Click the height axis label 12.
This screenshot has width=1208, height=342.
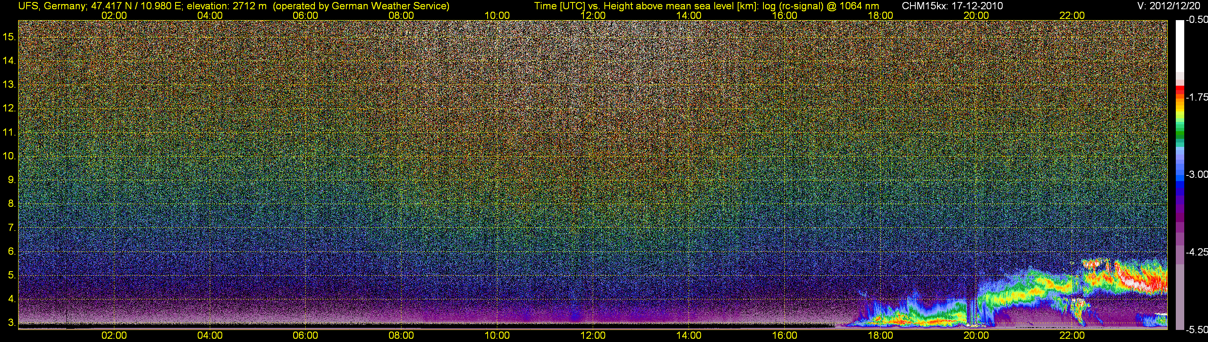(9, 108)
